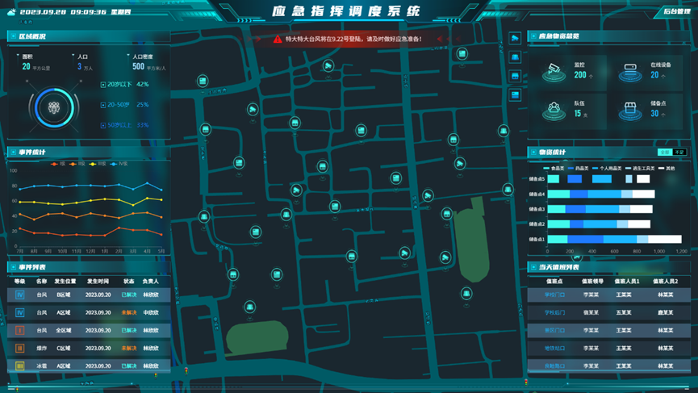This screenshot has width=698, height=393.
Task: Click the 发生时间 column header
Action: click(x=98, y=282)
